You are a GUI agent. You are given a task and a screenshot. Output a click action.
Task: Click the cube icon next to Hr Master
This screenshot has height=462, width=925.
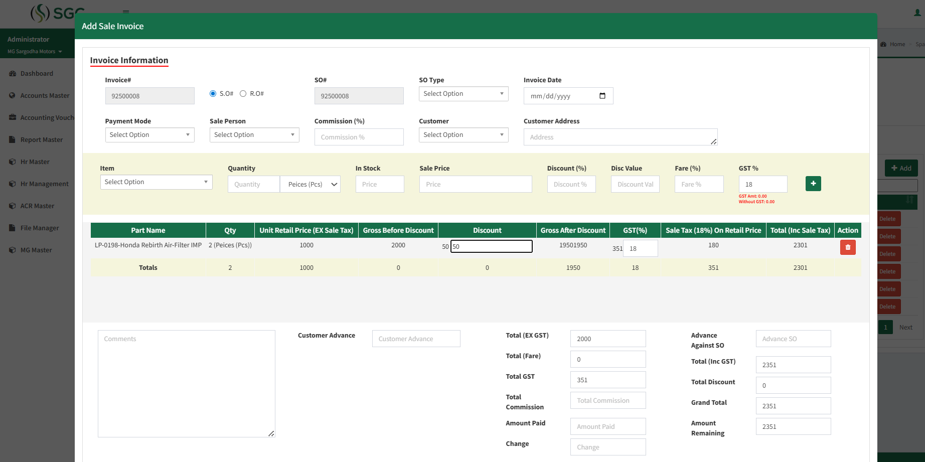click(x=12, y=162)
